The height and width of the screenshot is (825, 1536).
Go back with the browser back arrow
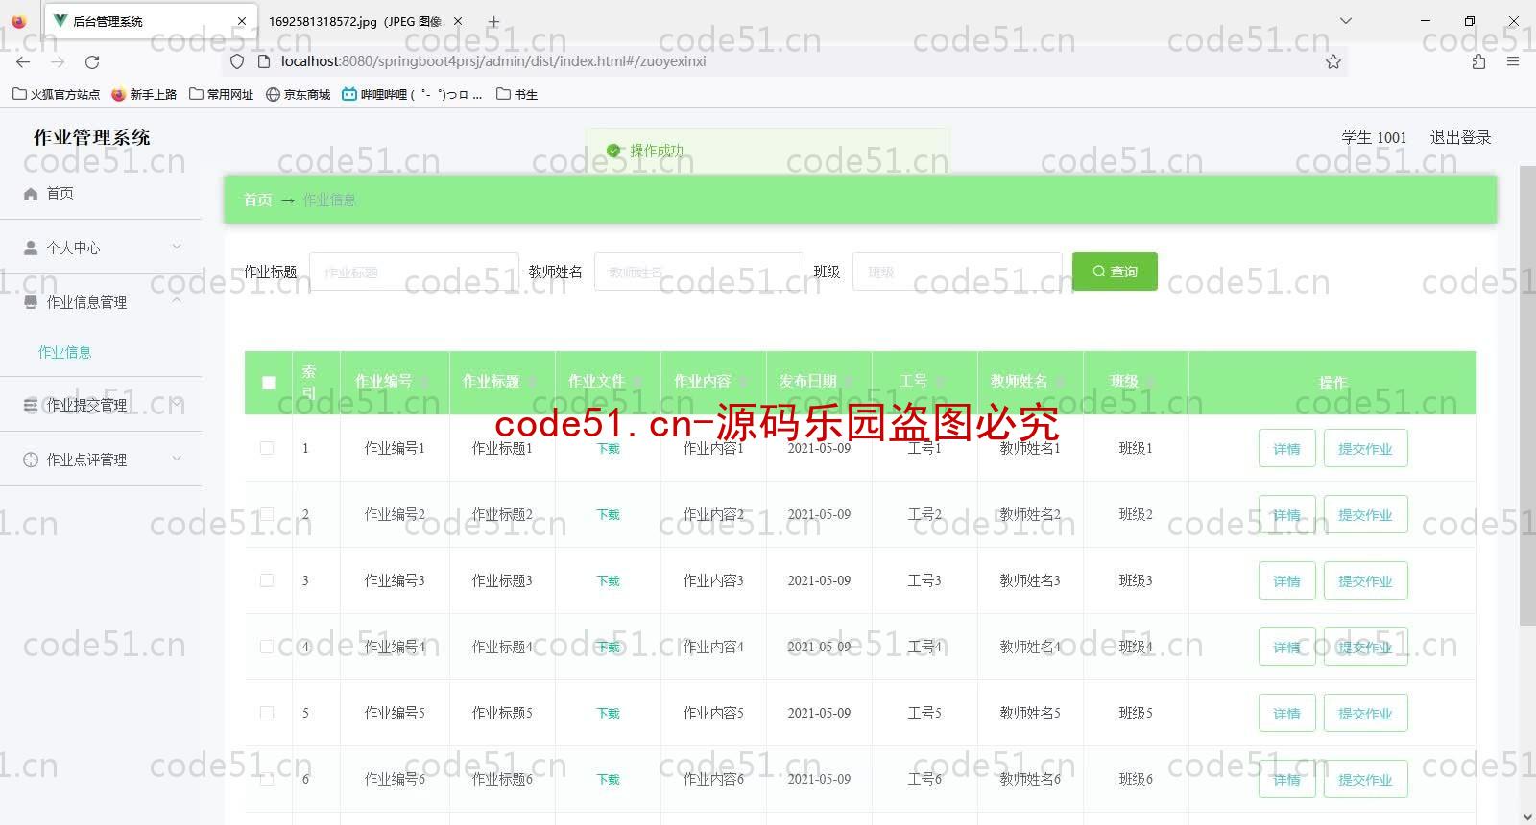click(x=23, y=61)
